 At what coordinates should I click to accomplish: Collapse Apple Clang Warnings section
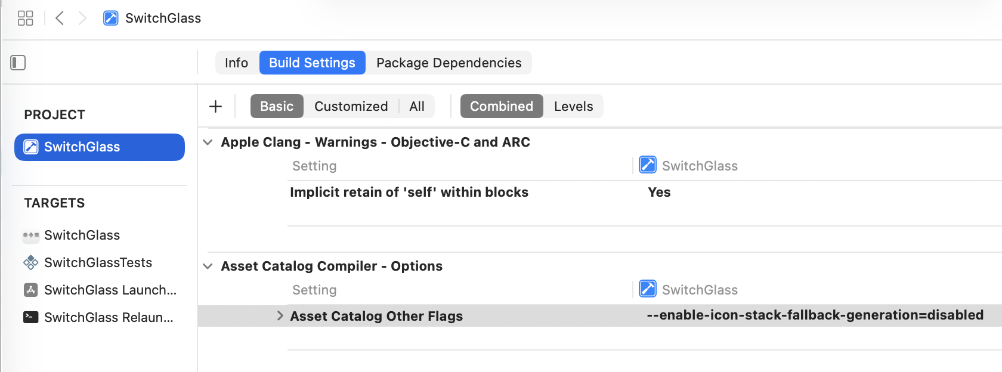(208, 142)
